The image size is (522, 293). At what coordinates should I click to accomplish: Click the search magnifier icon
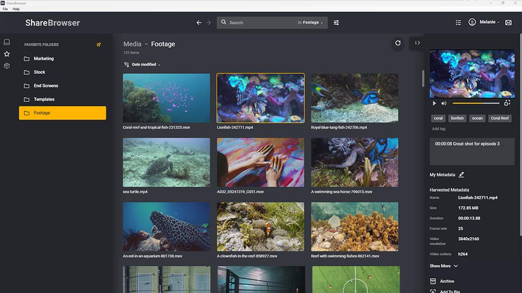coord(223,22)
